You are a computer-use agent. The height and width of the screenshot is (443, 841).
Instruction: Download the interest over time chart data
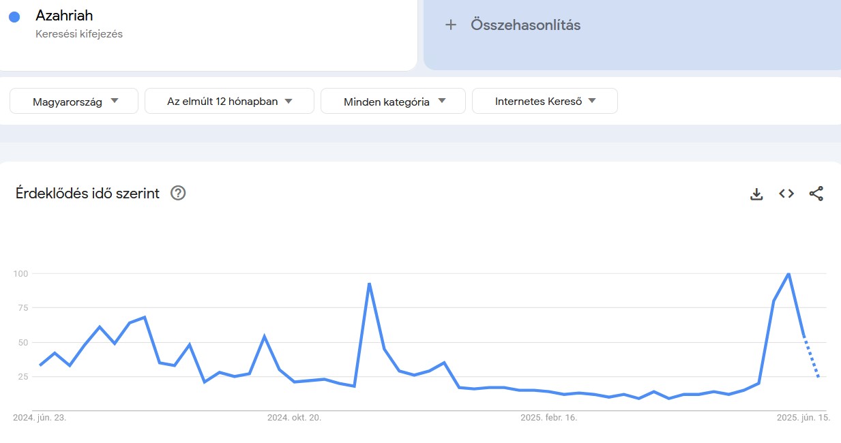tap(756, 194)
